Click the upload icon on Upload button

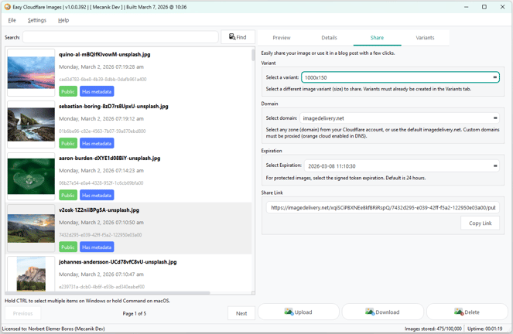289,312
